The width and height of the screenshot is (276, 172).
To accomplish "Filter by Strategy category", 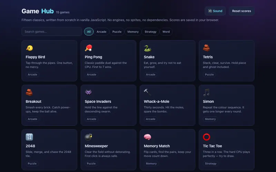I will click(150, 32).
